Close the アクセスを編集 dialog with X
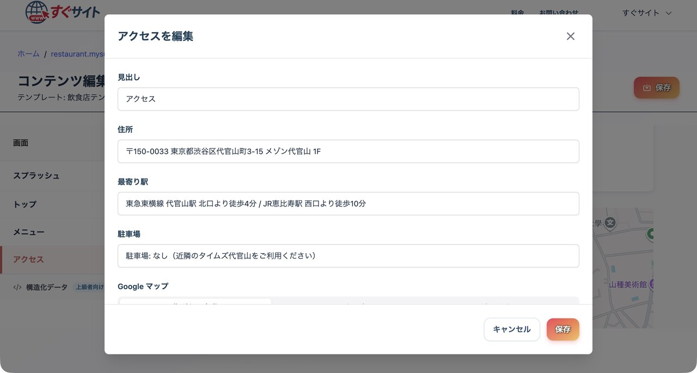Viewport: 697px width, 373px height. coord(570,36)
